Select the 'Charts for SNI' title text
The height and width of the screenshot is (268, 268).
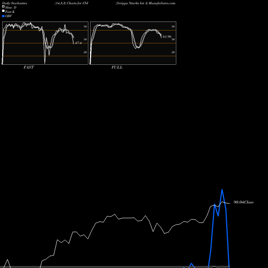(x=78, y=3)
